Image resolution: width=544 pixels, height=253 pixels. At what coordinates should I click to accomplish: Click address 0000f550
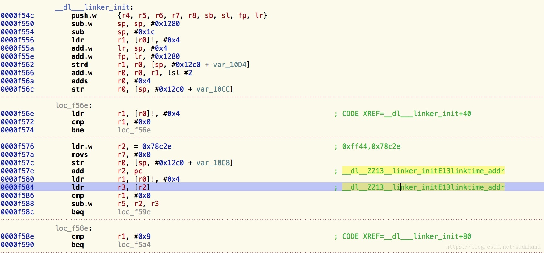pos(17,24)
